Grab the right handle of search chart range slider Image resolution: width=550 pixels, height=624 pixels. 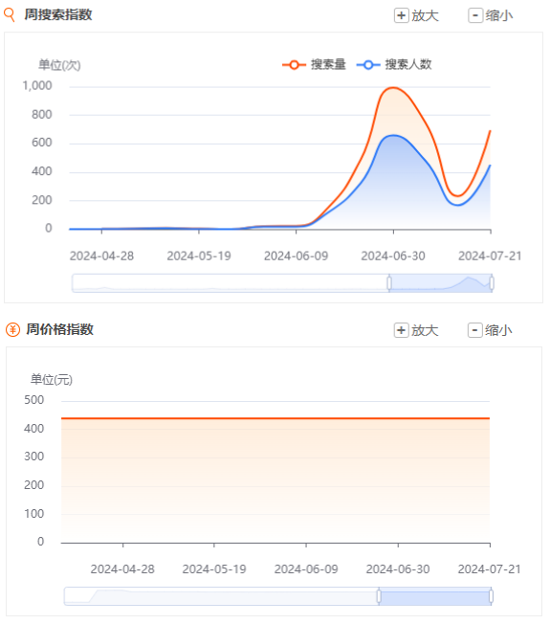492,283
